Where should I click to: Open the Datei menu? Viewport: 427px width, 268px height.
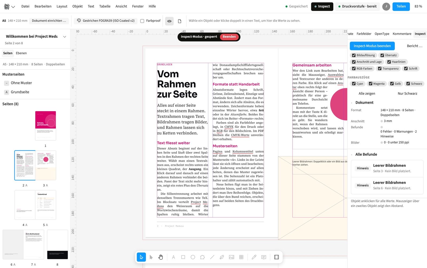(x=25, y=6)
